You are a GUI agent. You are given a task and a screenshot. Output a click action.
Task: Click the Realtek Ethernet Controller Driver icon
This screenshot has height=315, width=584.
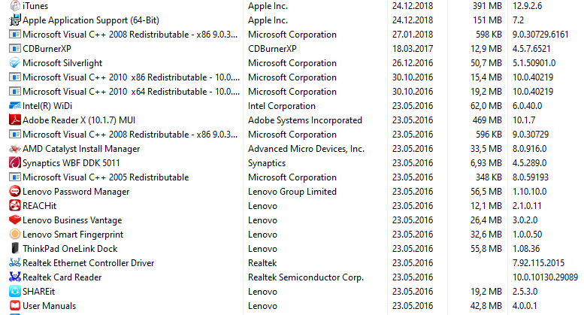pos(14,263)
